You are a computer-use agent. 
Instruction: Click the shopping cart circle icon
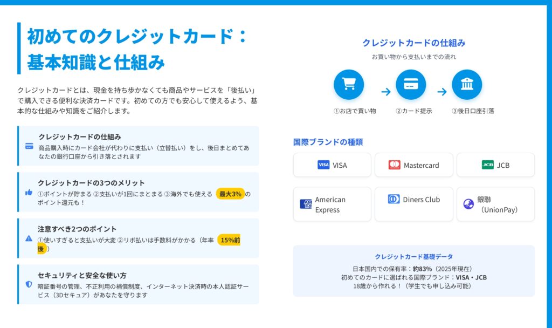pyautogui.click(x=349, y=85)
